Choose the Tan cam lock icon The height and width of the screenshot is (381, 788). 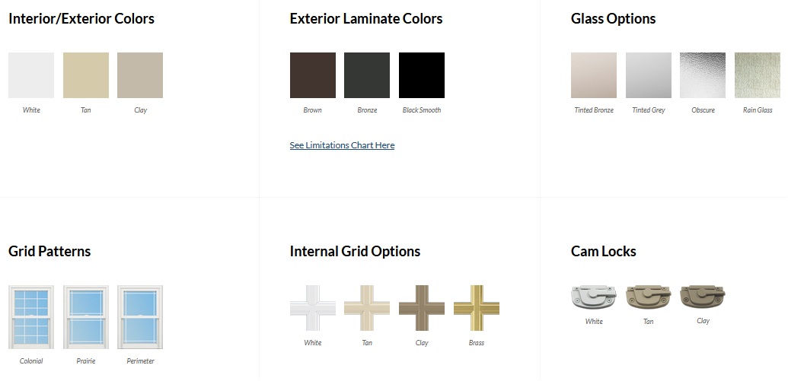point(649,297)
